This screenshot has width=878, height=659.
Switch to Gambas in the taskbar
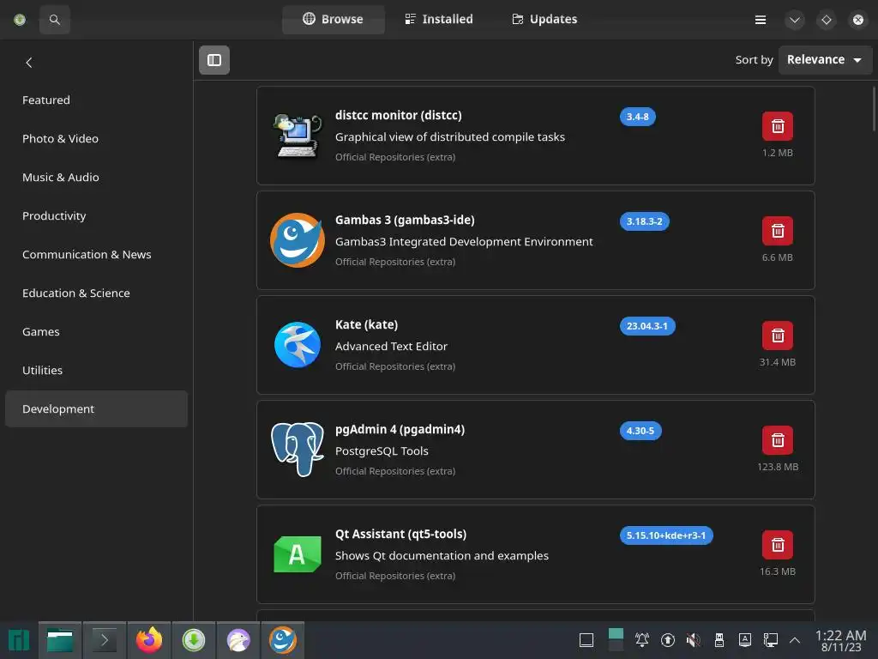coord(283,640)
